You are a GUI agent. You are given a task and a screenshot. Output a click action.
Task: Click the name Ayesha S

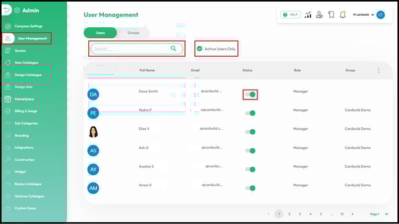pyautogui.click(x=146, y=166)
